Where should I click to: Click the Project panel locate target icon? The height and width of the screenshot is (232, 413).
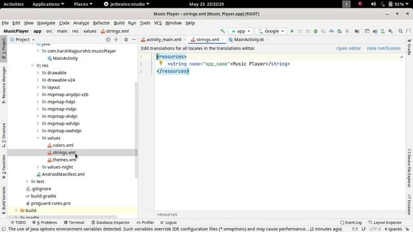(108, 39)
